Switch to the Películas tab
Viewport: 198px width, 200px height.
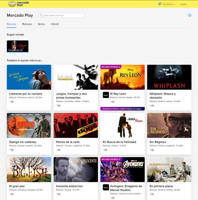(x=27, y=24)
